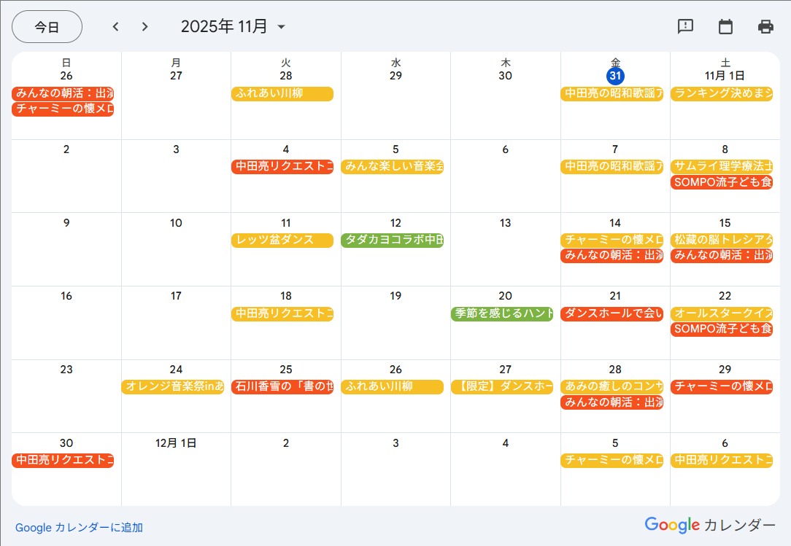The image size is (791, 546).
Task: Select today's highlighted date 31
Action: (615, 76)
